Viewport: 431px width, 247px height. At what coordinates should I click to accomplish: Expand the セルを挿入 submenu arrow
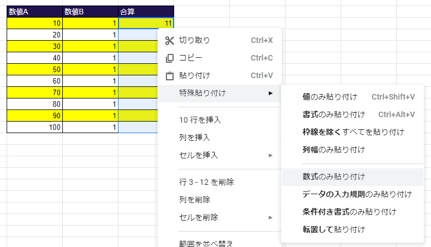pyautogui.click(x=270, y=155)
